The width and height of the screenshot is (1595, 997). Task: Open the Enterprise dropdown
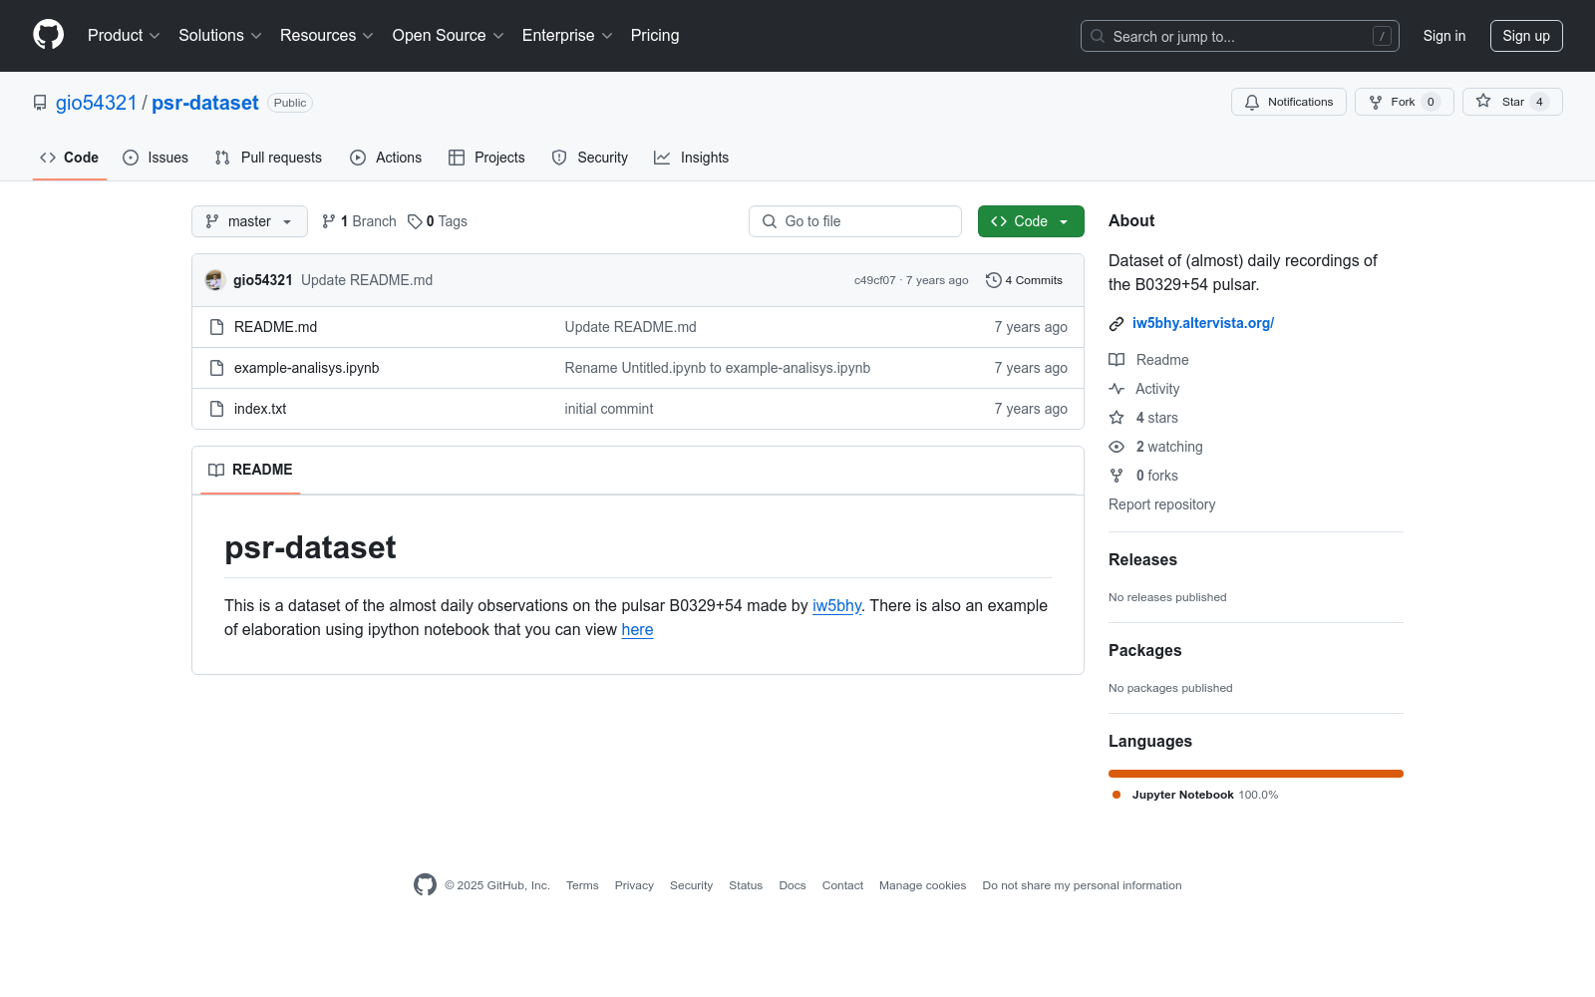pos(567,36)
